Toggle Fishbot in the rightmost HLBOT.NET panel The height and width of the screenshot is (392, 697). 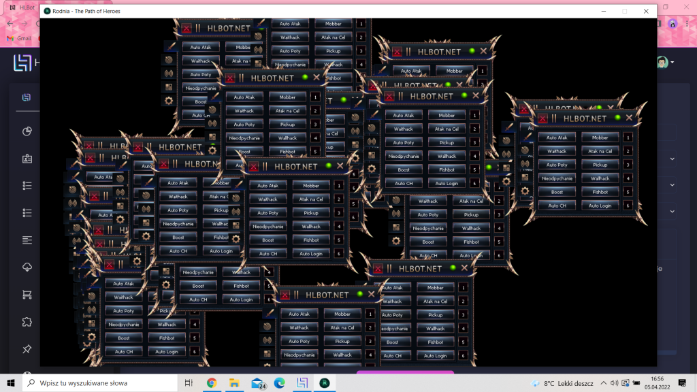tap(600, 192)
